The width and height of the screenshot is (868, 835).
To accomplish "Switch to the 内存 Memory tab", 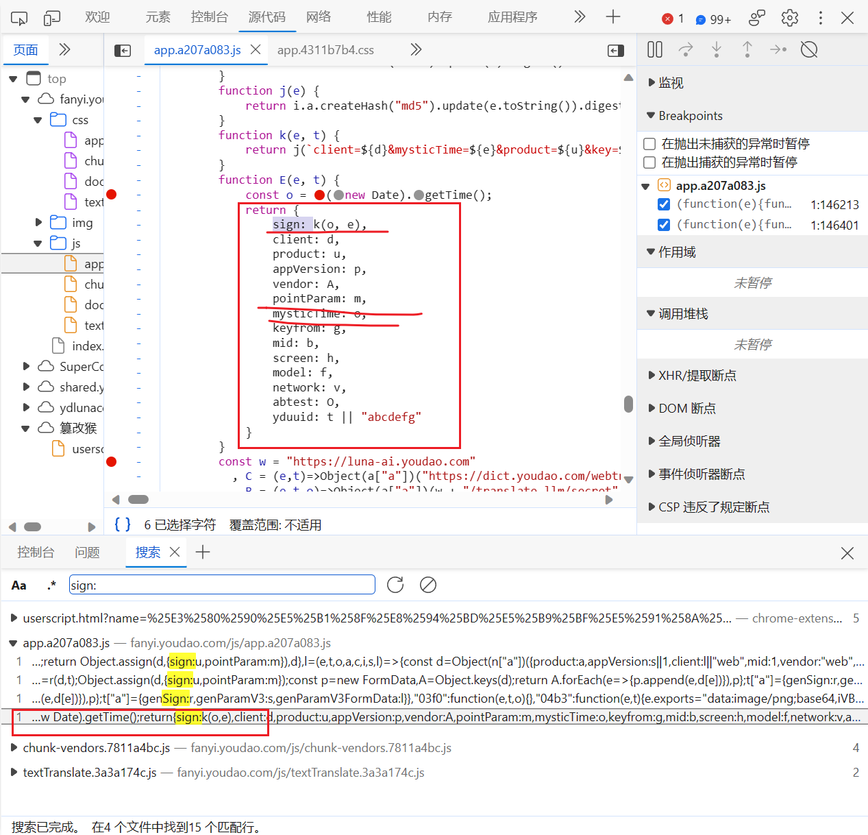I will click(439, 17).
